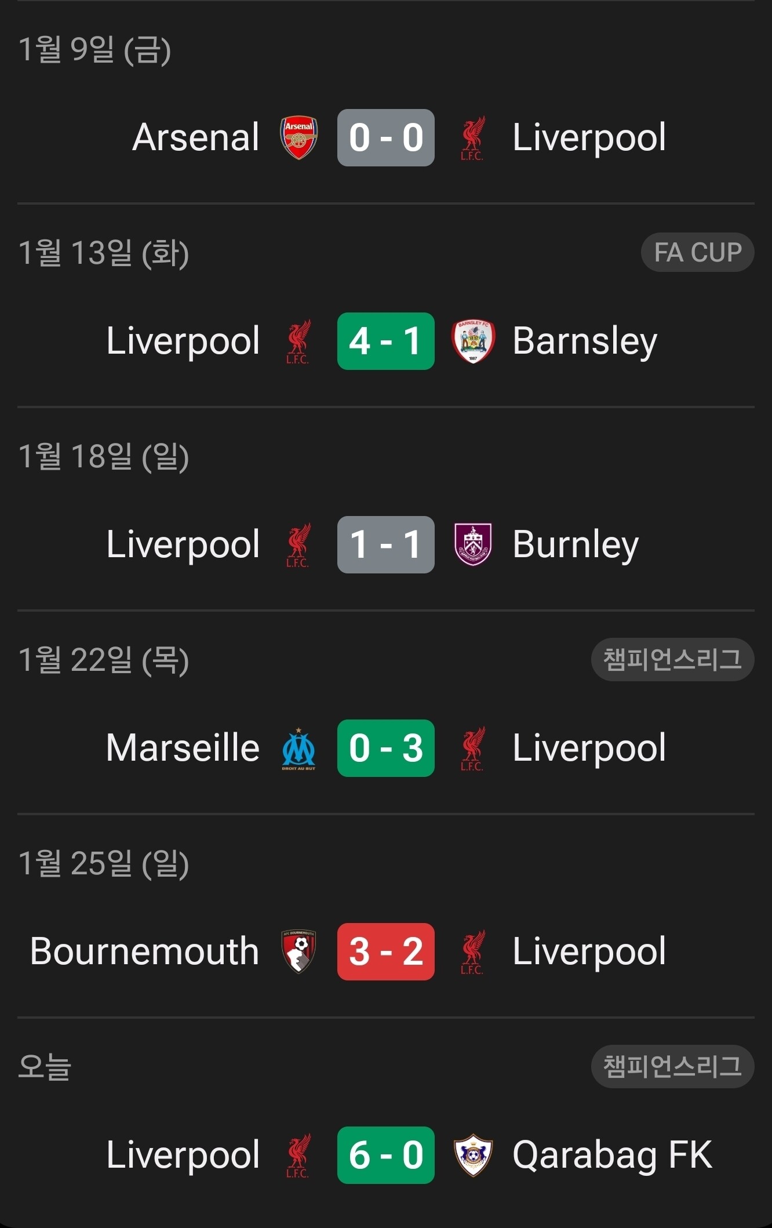Screen dimensions: 772x1228
Task: Select 챔피언스리그 tag on January 22 match
Action: 673,659
